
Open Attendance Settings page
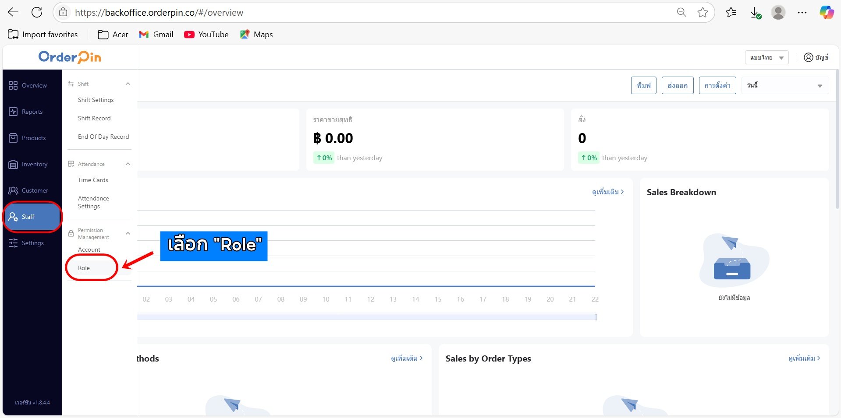(93, 202)
